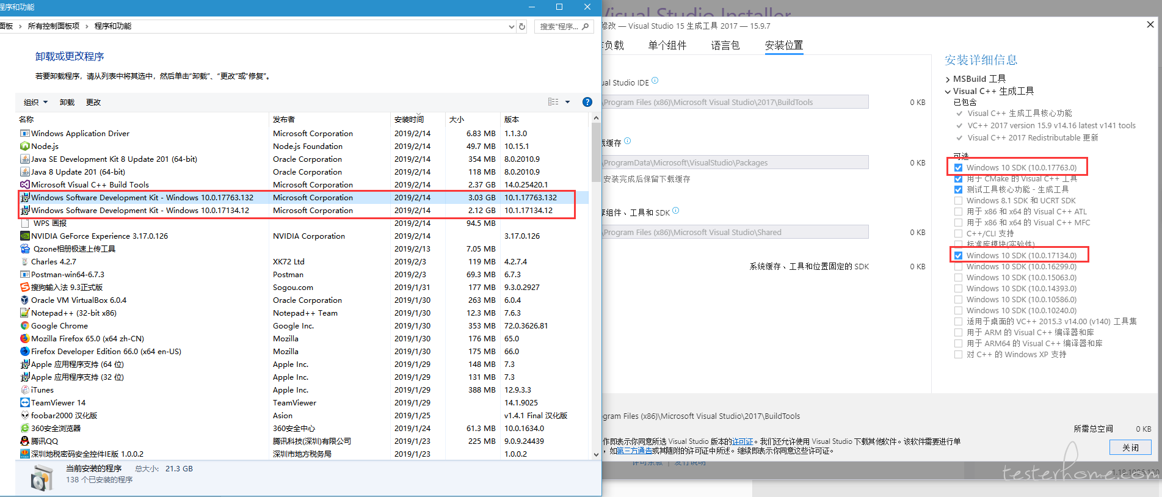This screenshot has height=497, width=1162.
Task: Click the 卸载 toolbar button
Action: (x=67, y=102)
